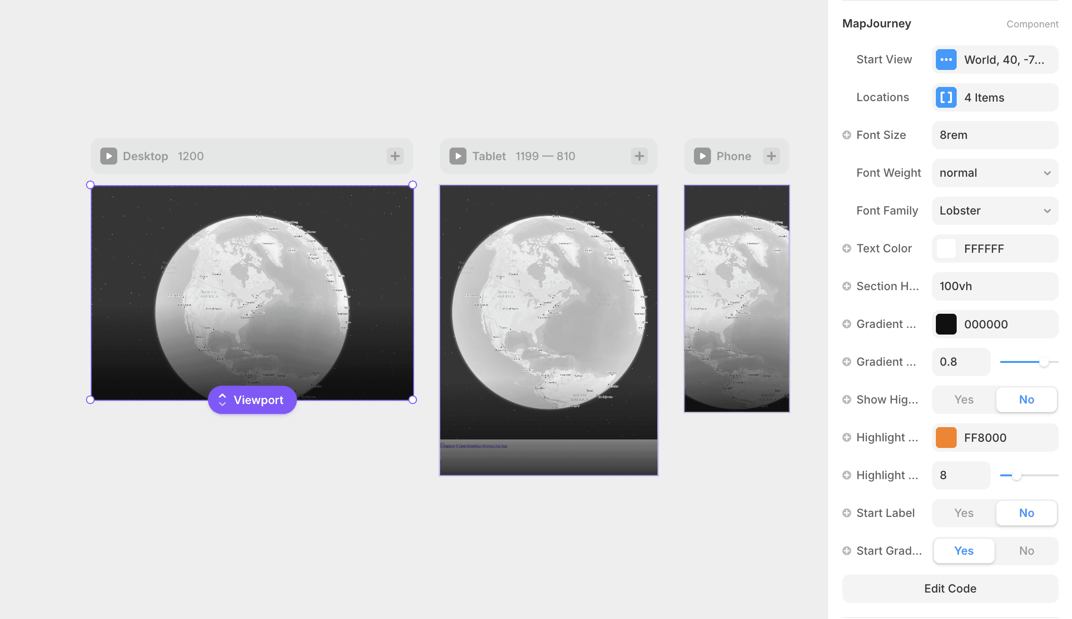Click plus icon on Tablet header
1072x619 pixels.
click(x=640, y=156)
